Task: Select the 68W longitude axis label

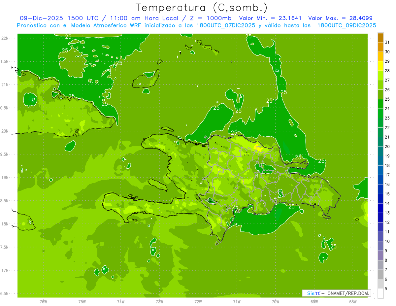Action: tap(352, 302)
